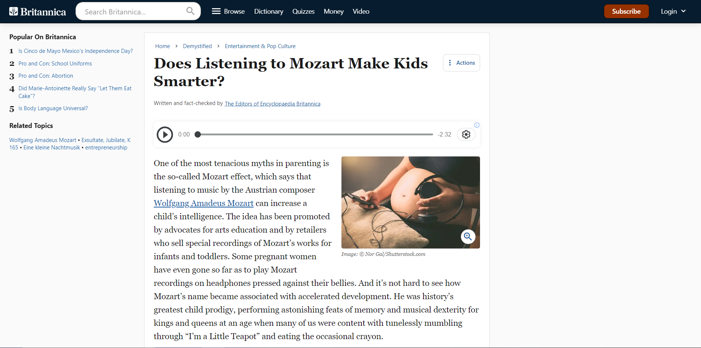
Task: Go to the Quizzes section
Action: 303,11
